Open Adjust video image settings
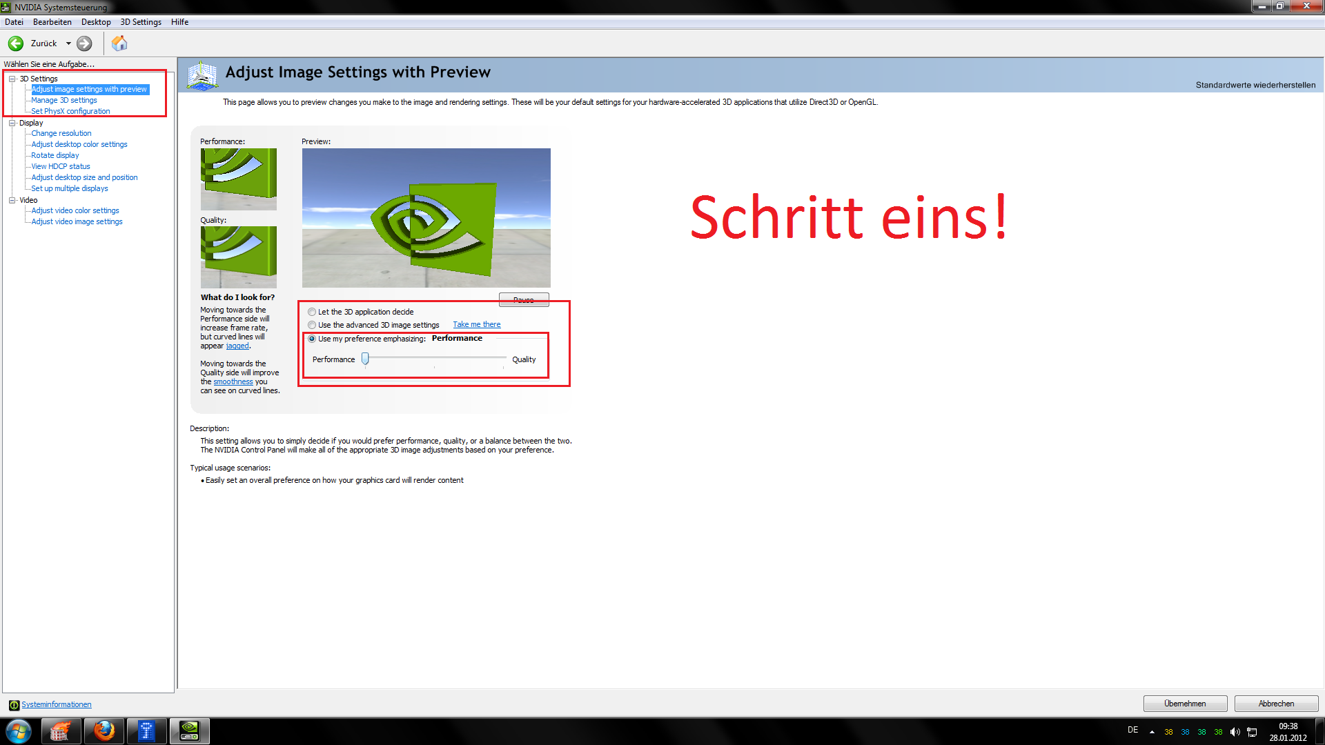The height and width of the screenshot is (745, 1325). 77,221
